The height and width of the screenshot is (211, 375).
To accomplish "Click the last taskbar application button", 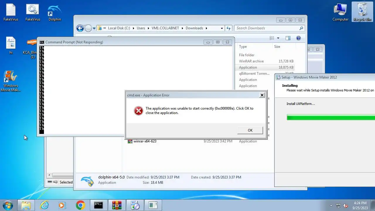I will click(153, 205).
